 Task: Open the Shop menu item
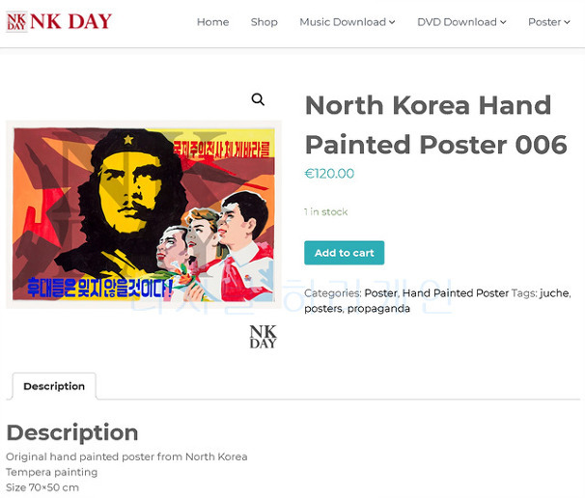coord(265,22)
